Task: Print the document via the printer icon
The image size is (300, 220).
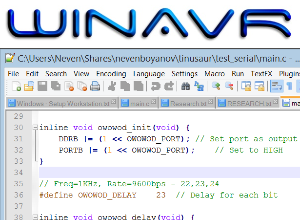Action: point(95,86)
